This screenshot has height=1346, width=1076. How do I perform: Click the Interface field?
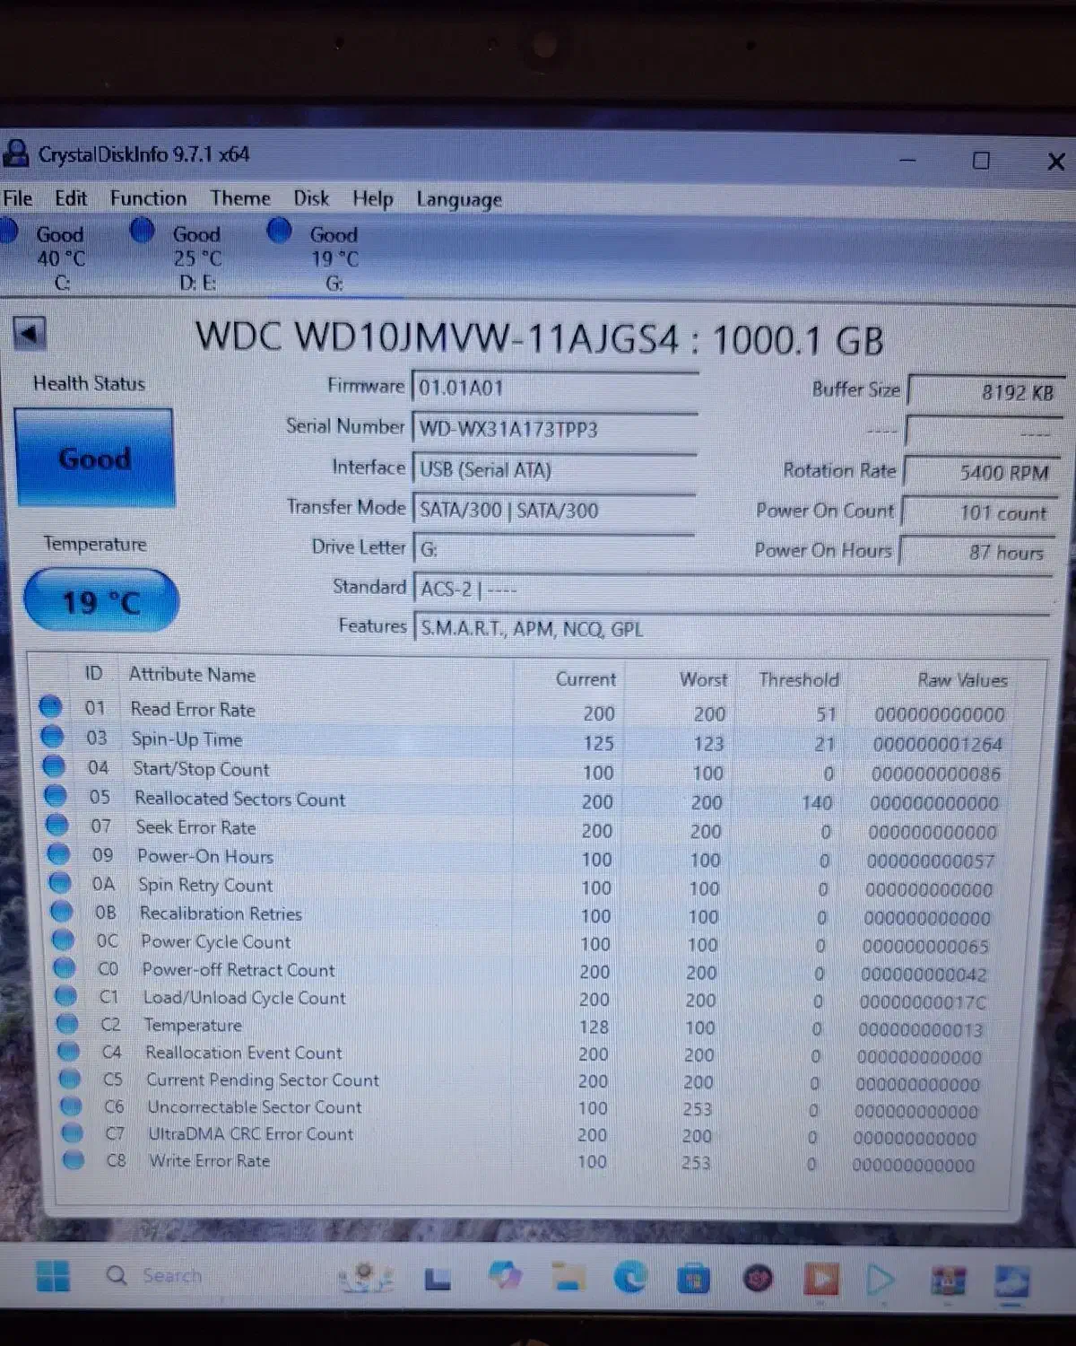pyautogui.click(x=555, y=469)
